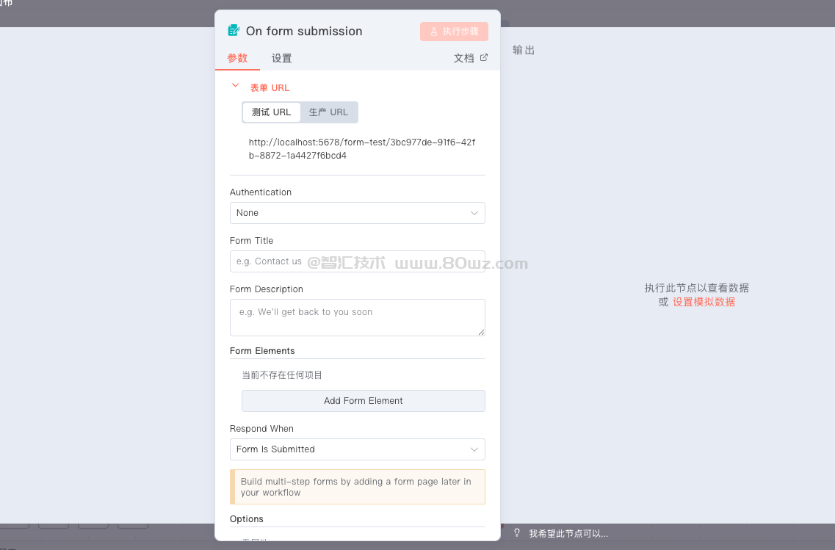
Task: Open the 设置 tab
Action: (x=281, y=59)
